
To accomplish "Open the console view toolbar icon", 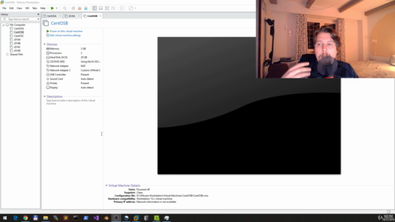I will click(x=122, y=8).
